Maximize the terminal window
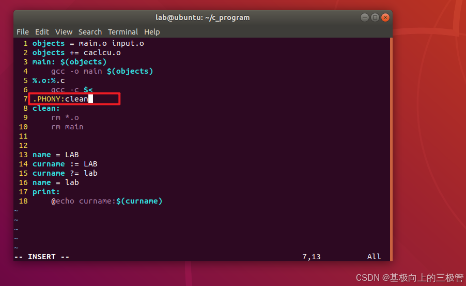466x286 pixels. tap(375, 18)
